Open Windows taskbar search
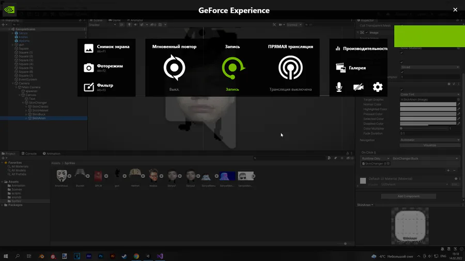Image resolution: width=465 pixels, height=261 pixels. pos(17,256)
